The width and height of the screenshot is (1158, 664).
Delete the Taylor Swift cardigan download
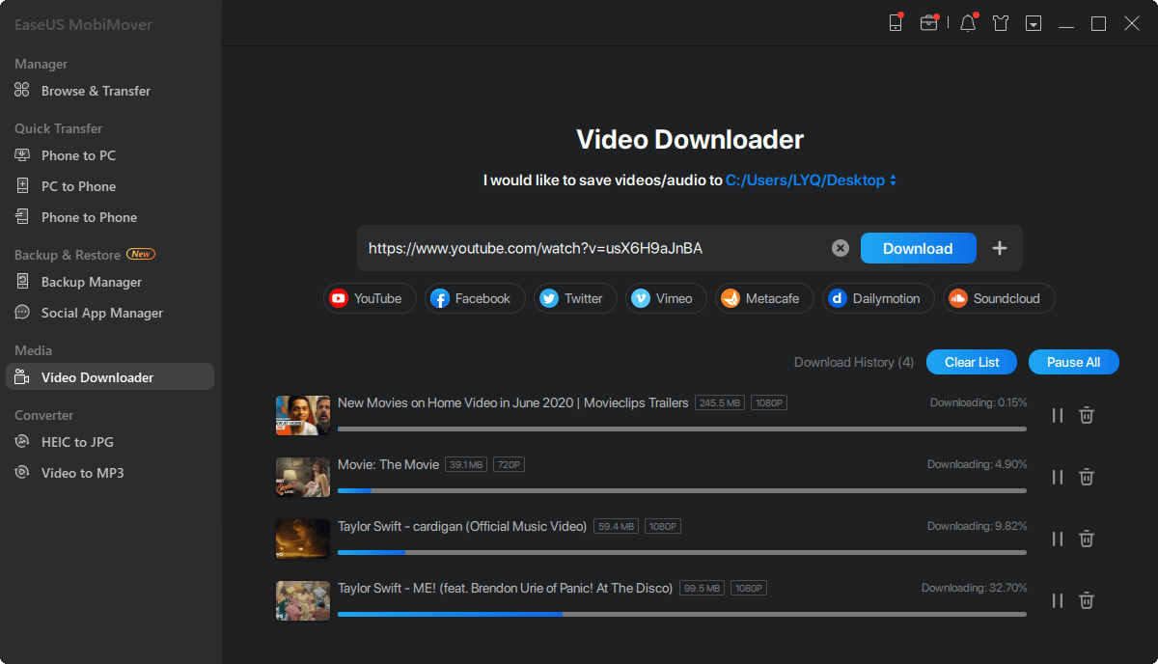click(x=1086, y=539)
